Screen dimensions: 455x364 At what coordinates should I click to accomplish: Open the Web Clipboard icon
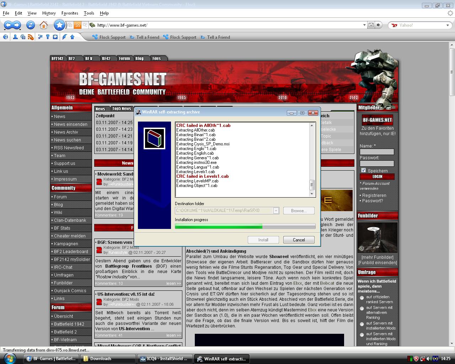point(55,37)
